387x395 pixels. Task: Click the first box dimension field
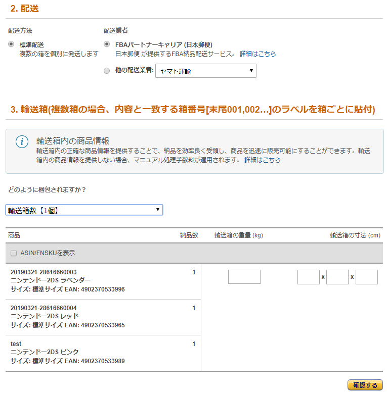coord(309,277)
